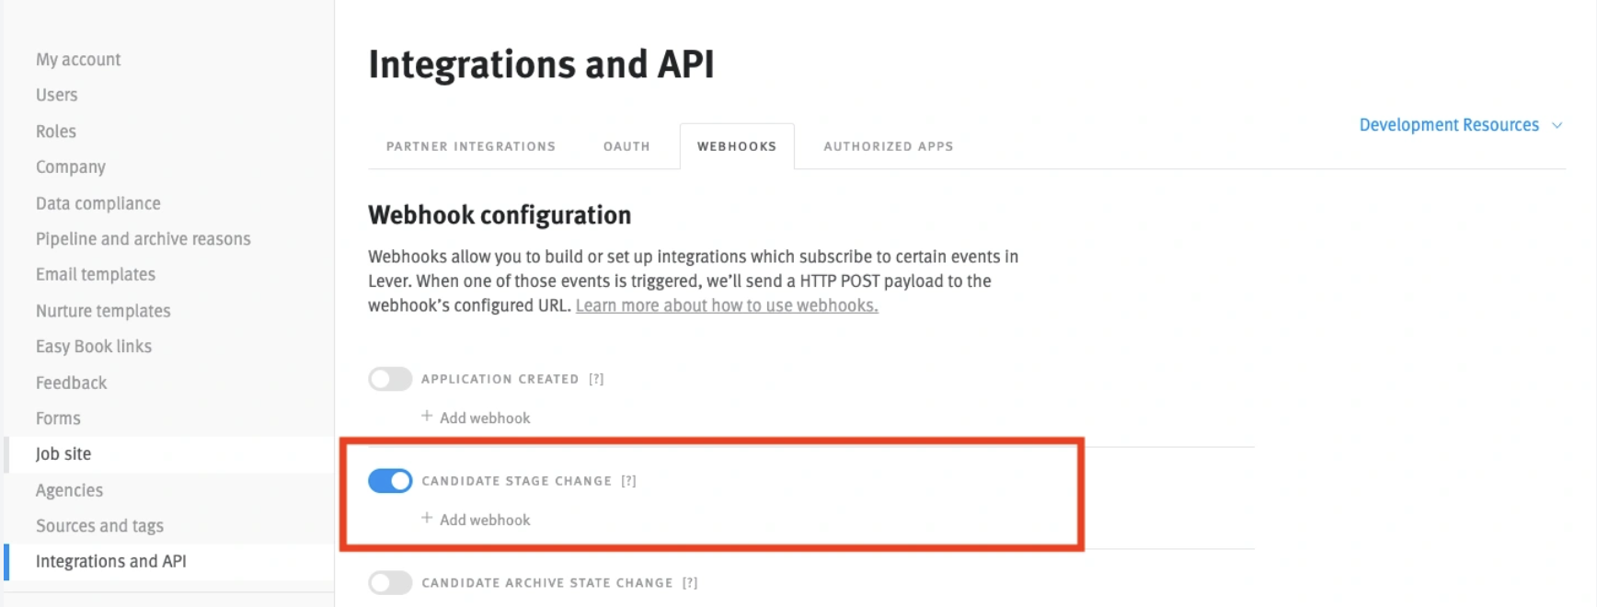Select the Authorized Apps tab

888,146
